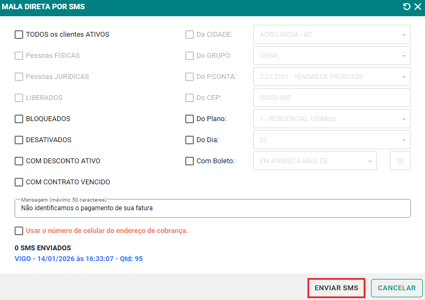
Task: Toggle the DESATIVADOS checkbox
Action: tap(19, 140)
